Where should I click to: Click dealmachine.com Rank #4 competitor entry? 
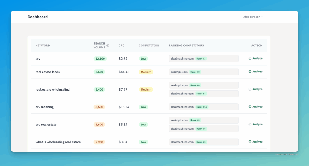tap(203, 94)
